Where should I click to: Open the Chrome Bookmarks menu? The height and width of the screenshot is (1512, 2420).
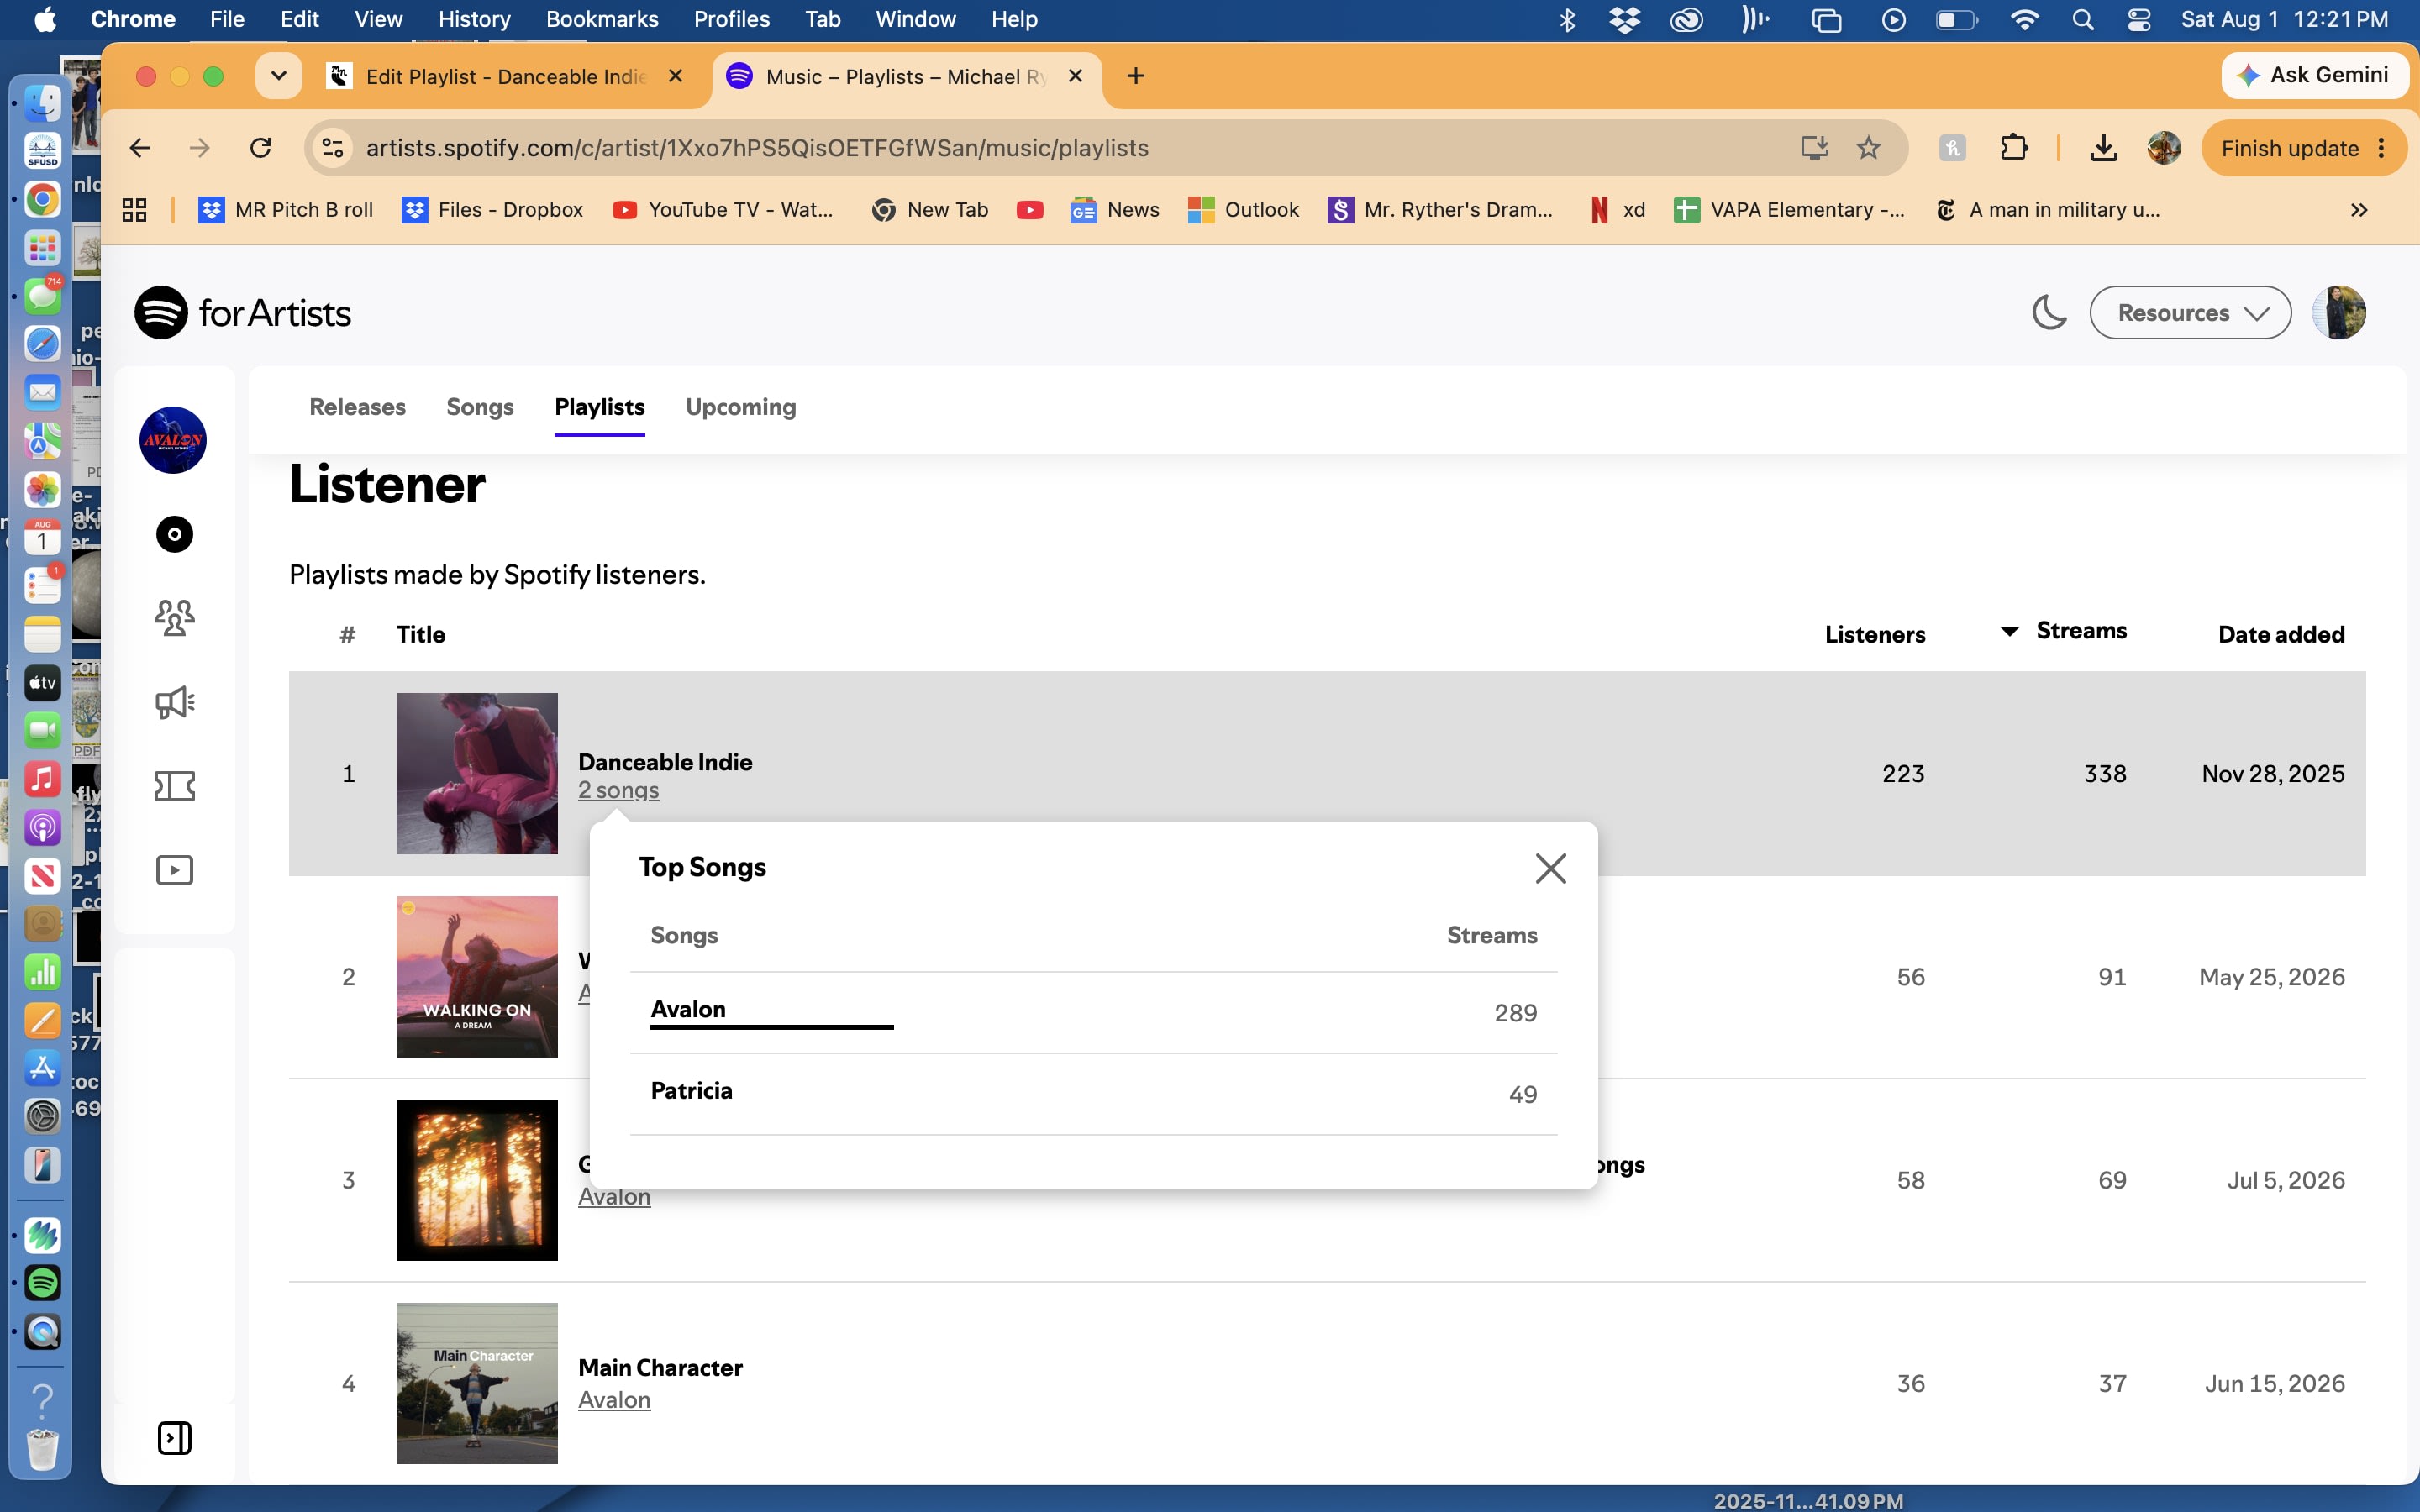[602, 20]
